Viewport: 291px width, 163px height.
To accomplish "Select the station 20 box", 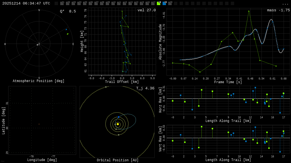I will 170,3.
